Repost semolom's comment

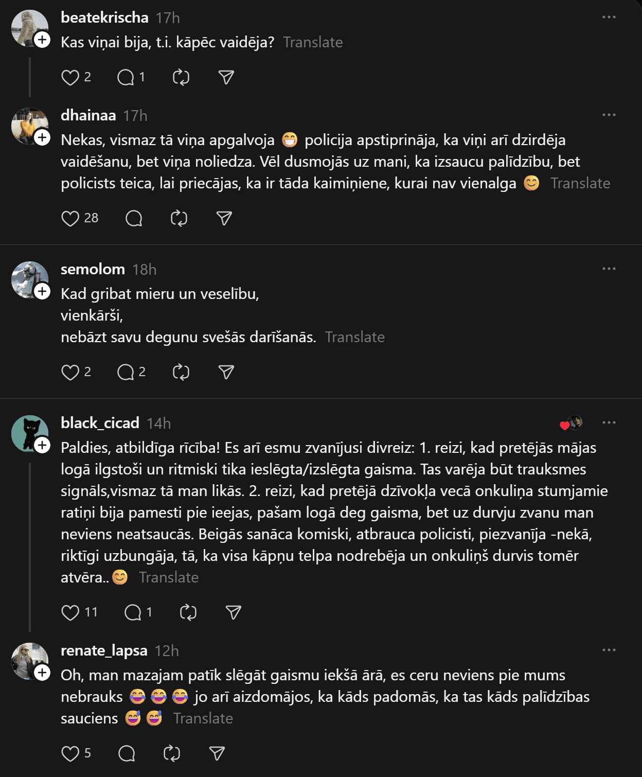(x=181, y=372)
